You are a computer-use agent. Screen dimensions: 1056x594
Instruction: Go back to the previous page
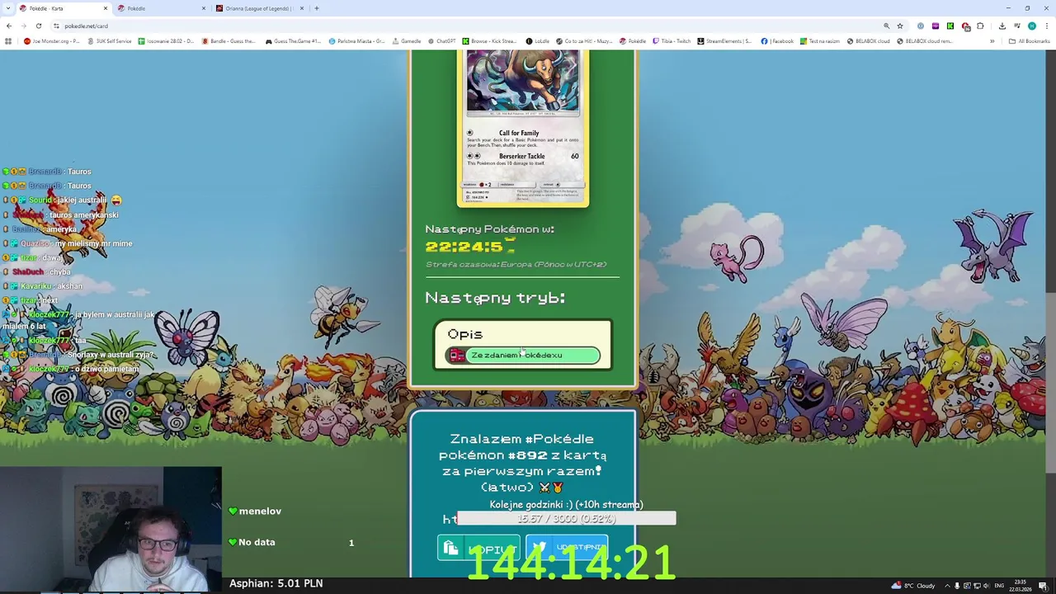pyautogui.click(x=9, y=26)
